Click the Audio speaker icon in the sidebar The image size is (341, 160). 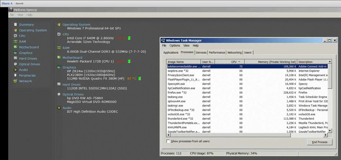[x=15, y=70]
